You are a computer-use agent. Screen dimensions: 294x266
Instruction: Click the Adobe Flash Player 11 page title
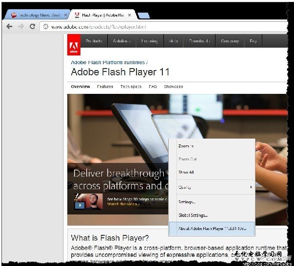click(x=120, y=72)
